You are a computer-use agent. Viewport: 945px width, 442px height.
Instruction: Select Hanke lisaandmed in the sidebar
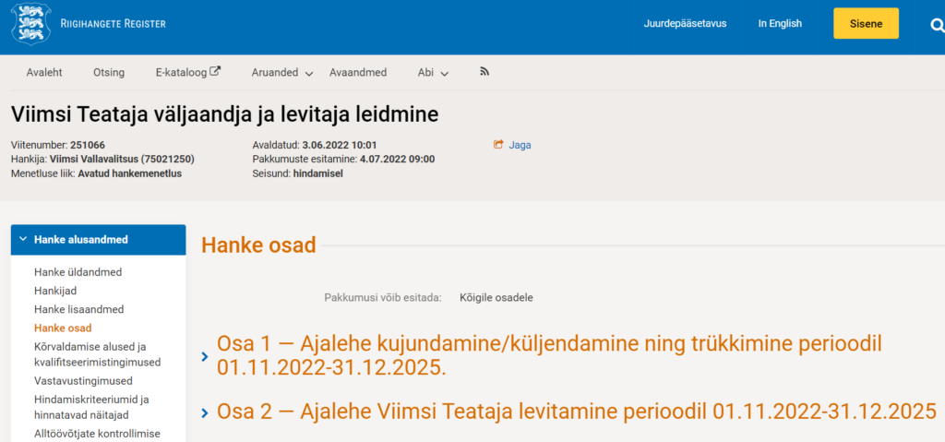[79, 309]
